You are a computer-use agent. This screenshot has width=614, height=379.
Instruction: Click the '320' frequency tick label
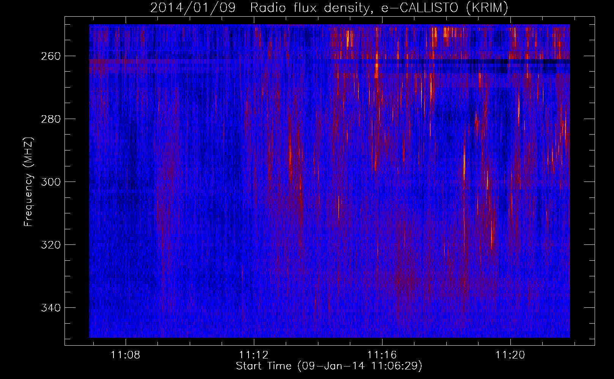coord(50,245)
